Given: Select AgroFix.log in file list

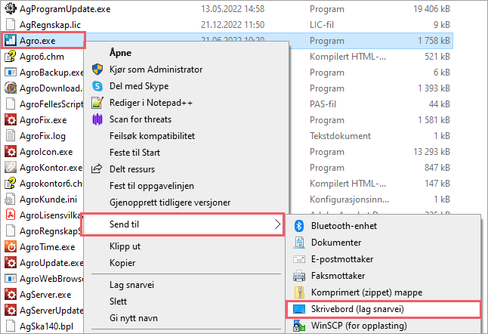Looking at the screenshot, I should point(42,136).
